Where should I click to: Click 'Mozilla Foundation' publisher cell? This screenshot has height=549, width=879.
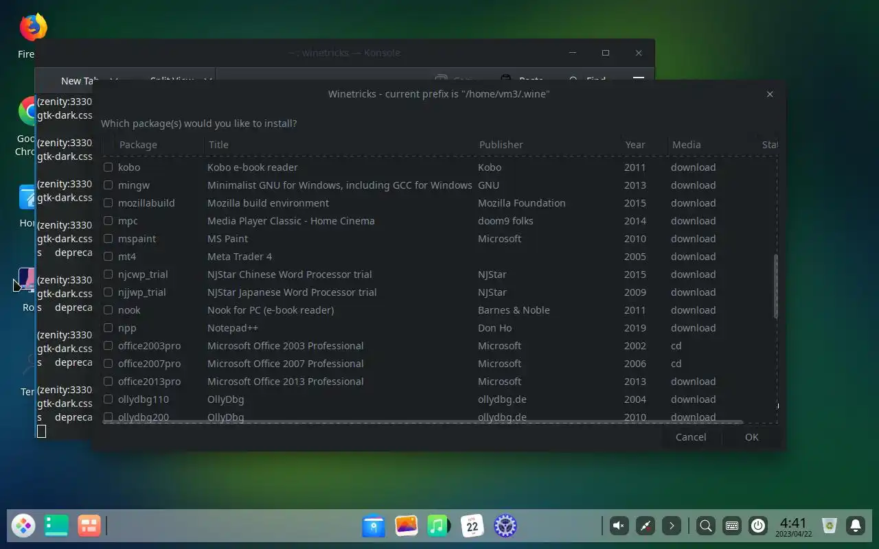coord(522,203)
